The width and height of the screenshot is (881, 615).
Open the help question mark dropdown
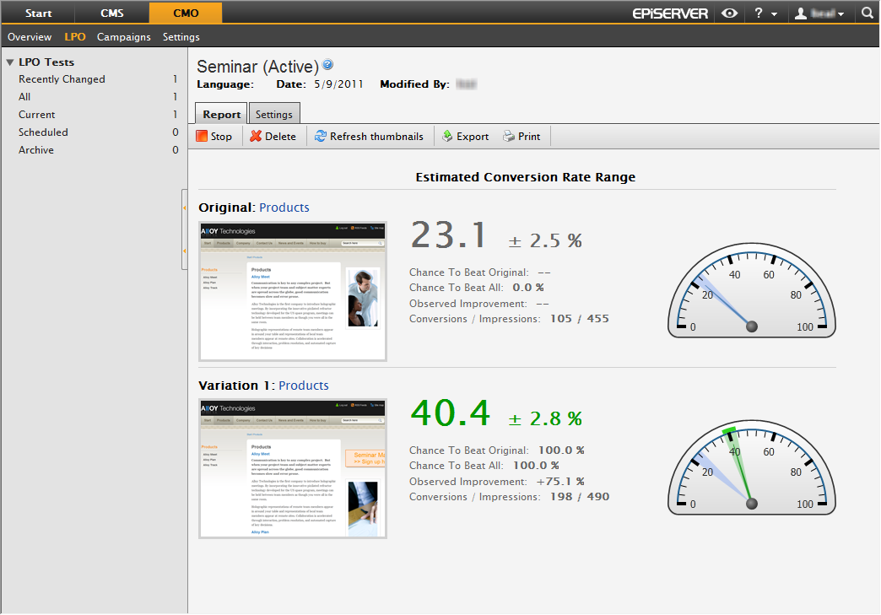point(765,13)
